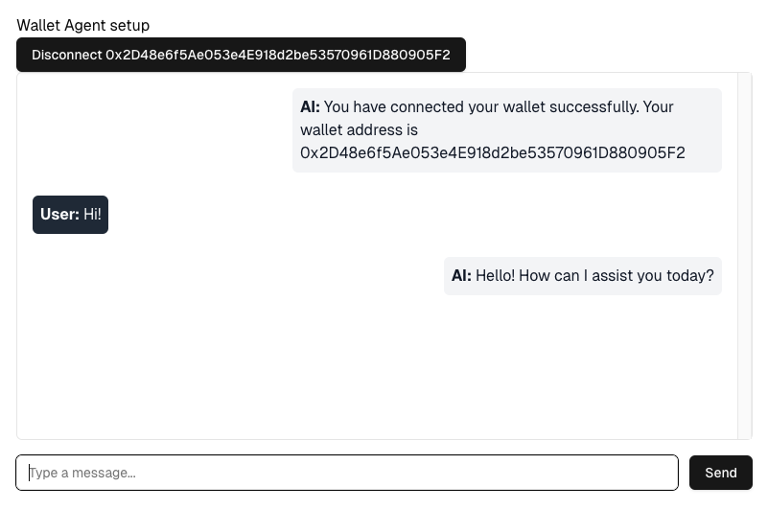Click the word "Hello!" in the AI reply
This screenshot has width=768, height=510.
(495, 276)
